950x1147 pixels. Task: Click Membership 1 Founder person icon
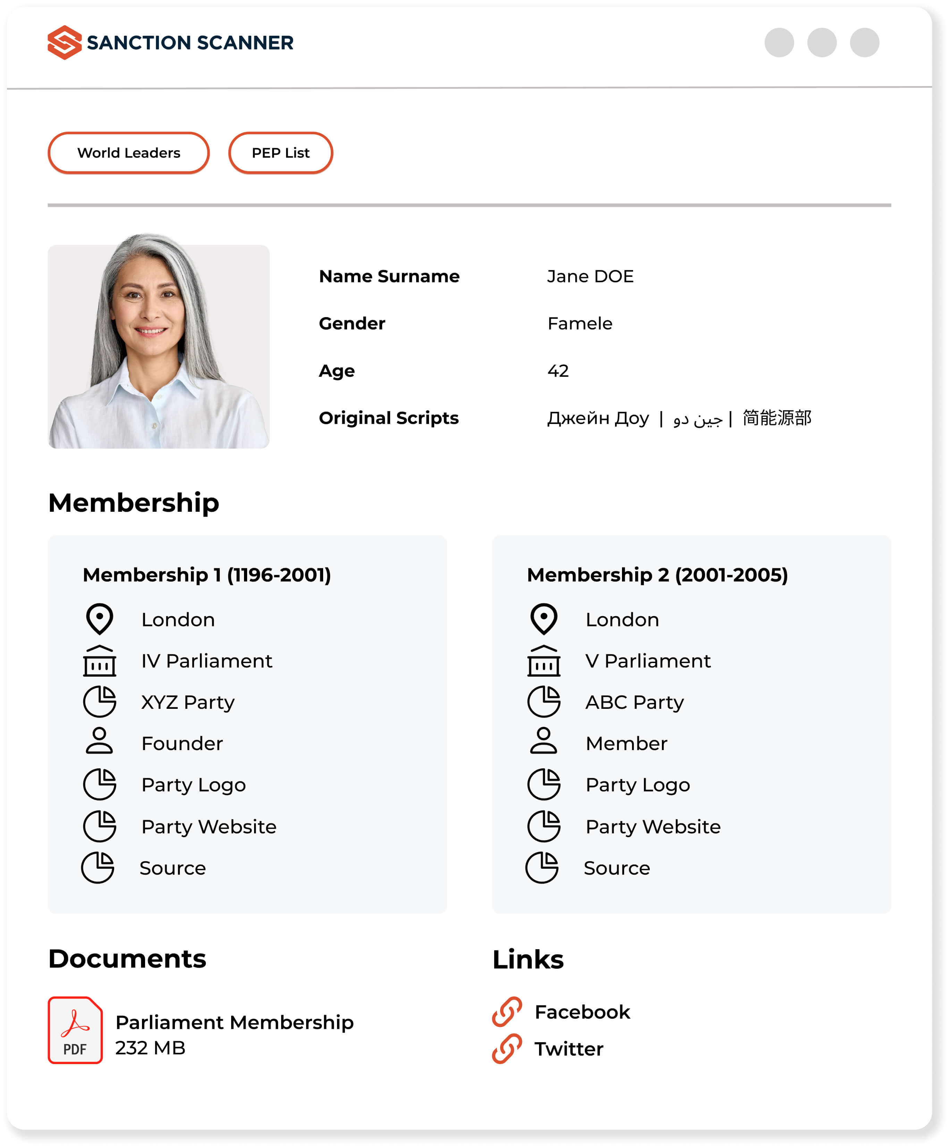99,741
